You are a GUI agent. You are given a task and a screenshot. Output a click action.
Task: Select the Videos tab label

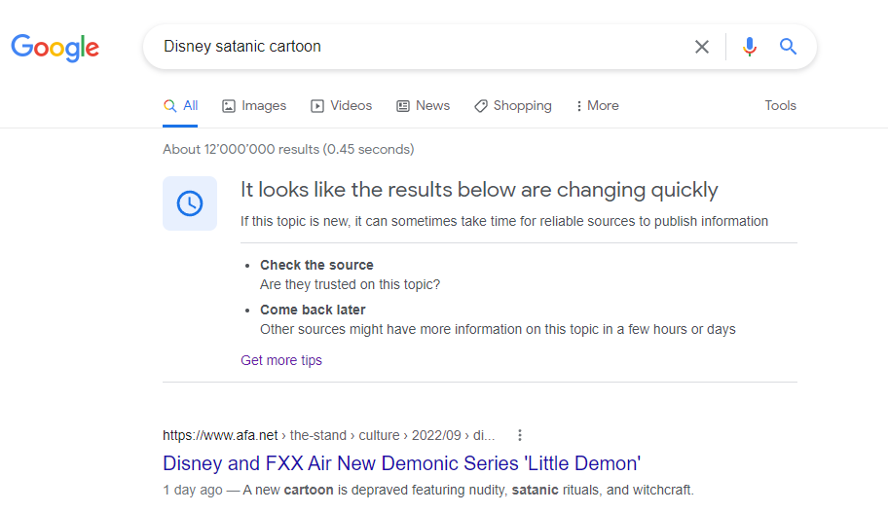[351, 106]
